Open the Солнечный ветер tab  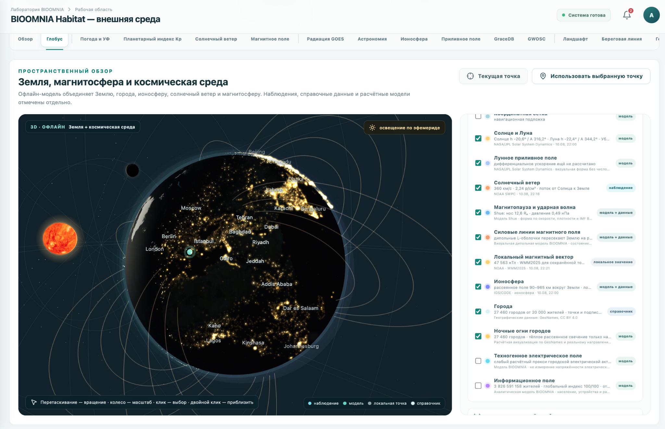[216, 39]
